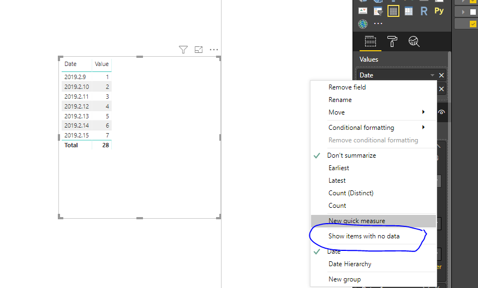Screen dimensions: 478x288
Task: Open more custom visuals ellipsis in Visualizations
Action: coord(378,23)
